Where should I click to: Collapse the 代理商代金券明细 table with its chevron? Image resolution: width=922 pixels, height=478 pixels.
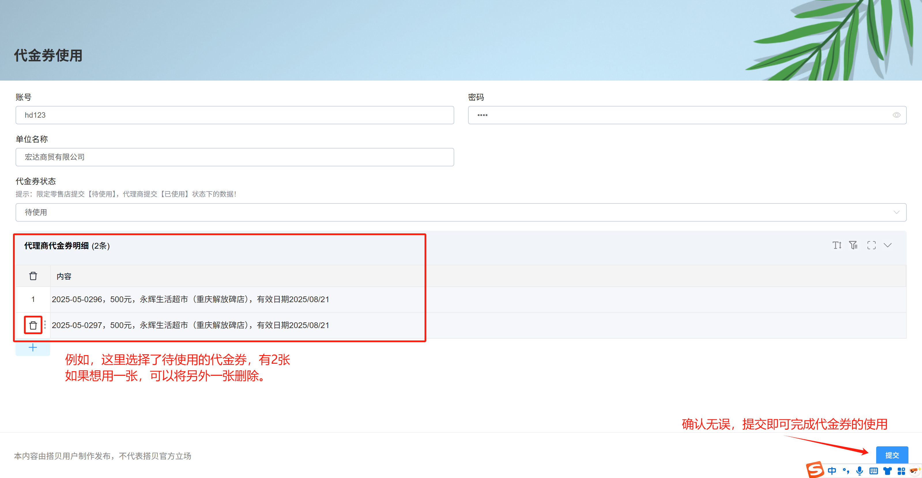[x=888, y=245]
